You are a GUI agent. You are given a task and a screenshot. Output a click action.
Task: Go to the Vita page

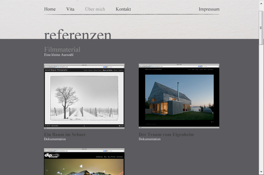point(70,9)
